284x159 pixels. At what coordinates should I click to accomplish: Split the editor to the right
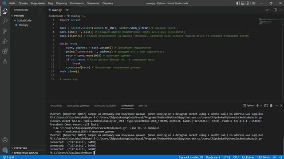tap(275, 10)
